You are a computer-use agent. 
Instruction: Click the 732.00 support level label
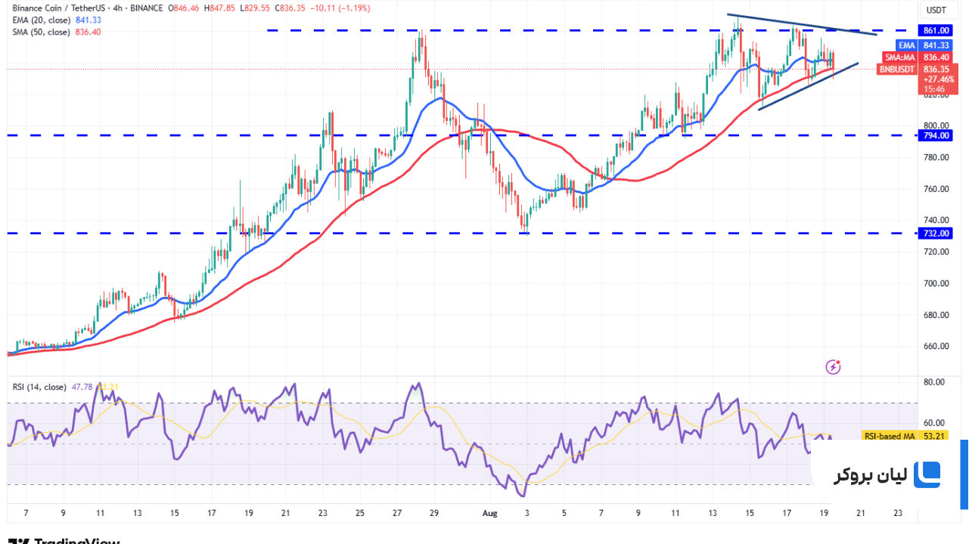(936, 233)
